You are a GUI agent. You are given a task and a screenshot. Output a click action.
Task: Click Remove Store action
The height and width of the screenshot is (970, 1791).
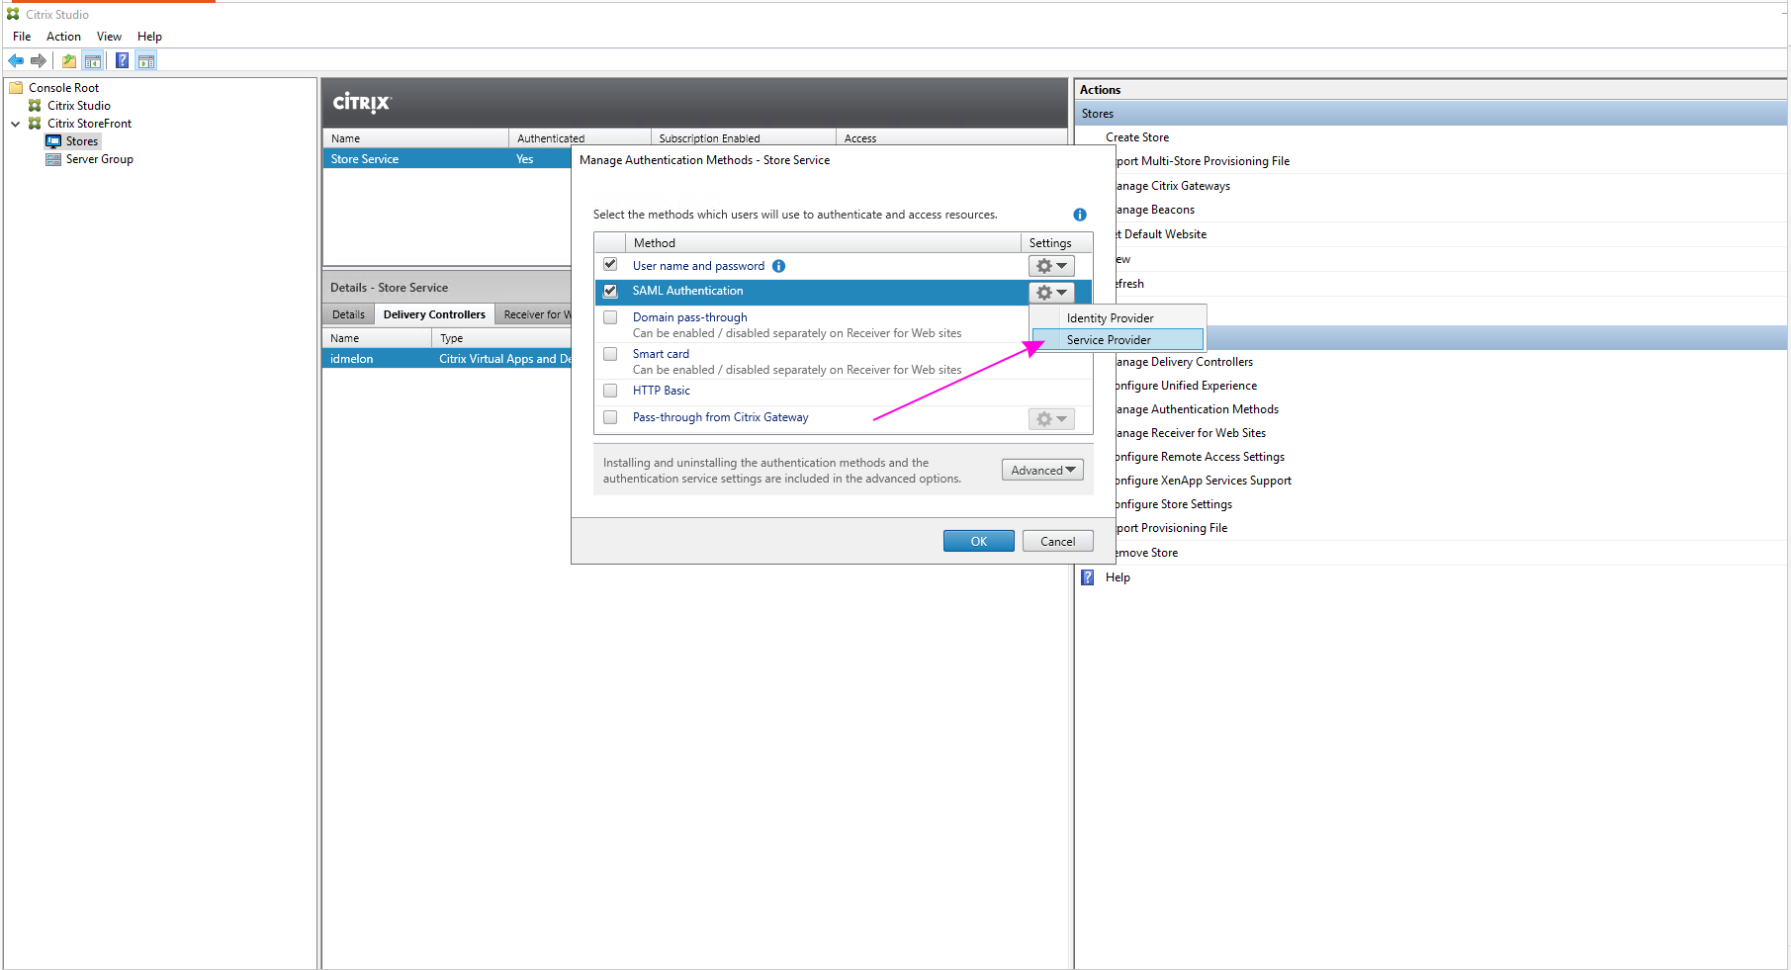1147,553
